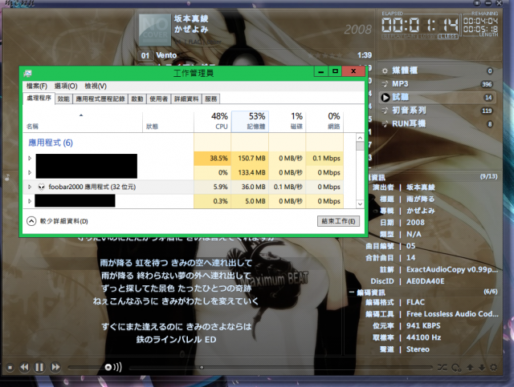Sort processes by 名稱 column
The width and height of the screenshot is (514, 387).
83,121
